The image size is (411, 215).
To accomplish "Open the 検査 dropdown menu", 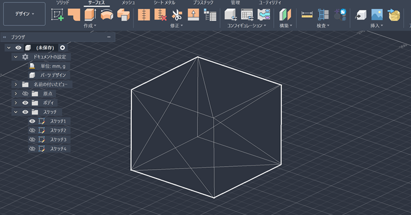I will point(323,26).
